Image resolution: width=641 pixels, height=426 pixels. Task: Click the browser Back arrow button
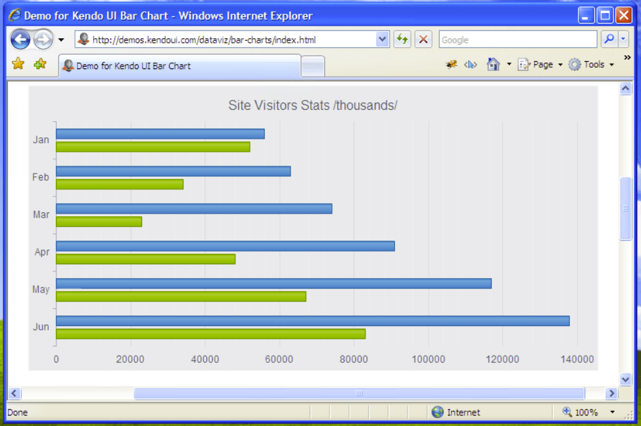click(x=20, y=40)
